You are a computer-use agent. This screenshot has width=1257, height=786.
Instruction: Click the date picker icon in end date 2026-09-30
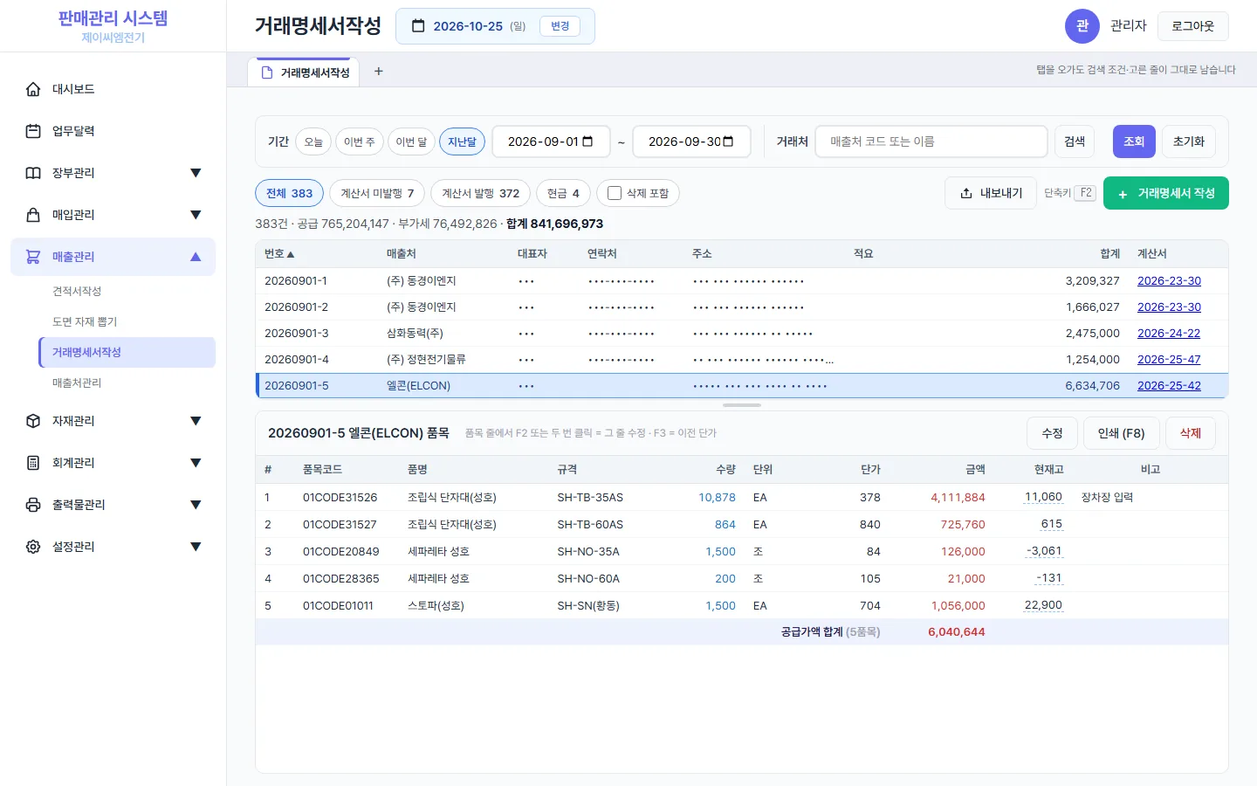(728, 141)
